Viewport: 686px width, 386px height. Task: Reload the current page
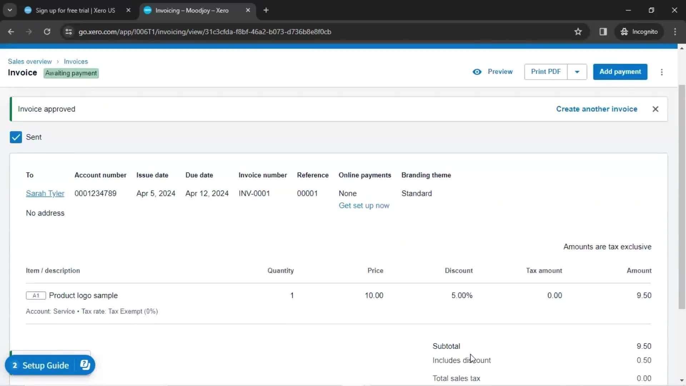pyautogui.click(x=47, y=31)
